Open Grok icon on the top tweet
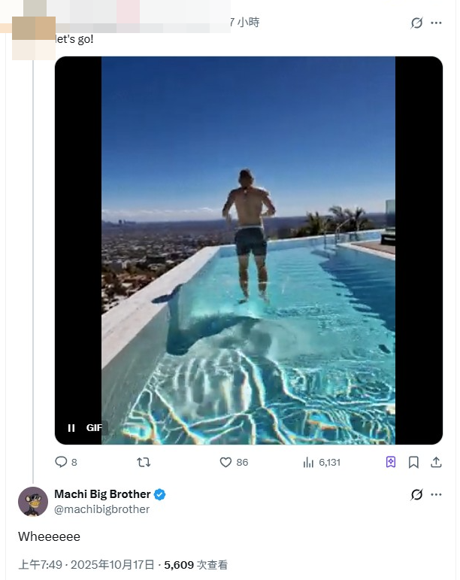This screenshot has height=580, width=460. 416,23
